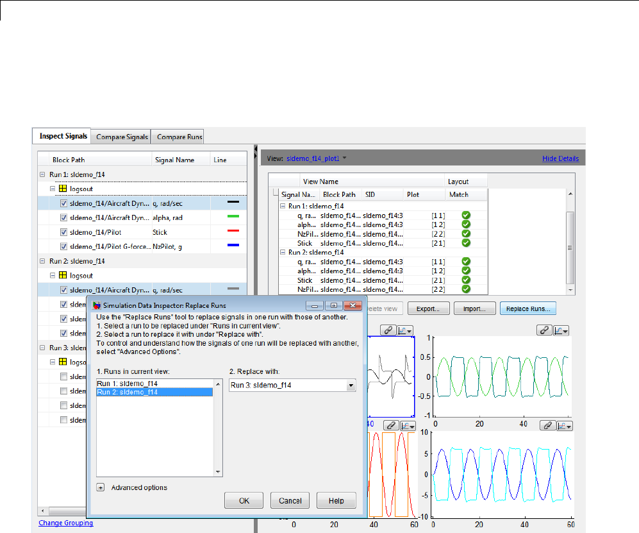Click OK in the Replace Runs dialog

[244, 501]
